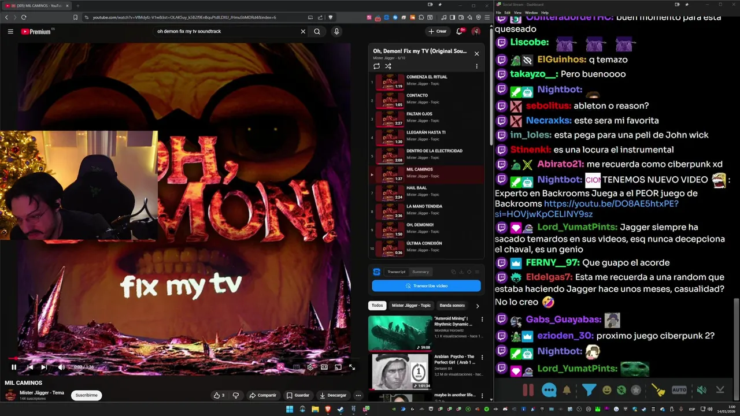Image resolution: width=740 pixels, height=416 pixels.
Task: Cast video to another screen
Action: click(x=338, y=367)
